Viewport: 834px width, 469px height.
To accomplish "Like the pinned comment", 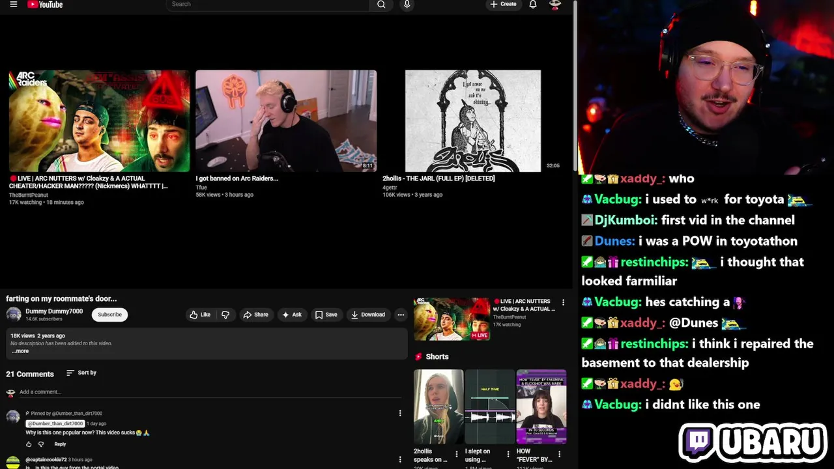I will (x=29, y=444).
